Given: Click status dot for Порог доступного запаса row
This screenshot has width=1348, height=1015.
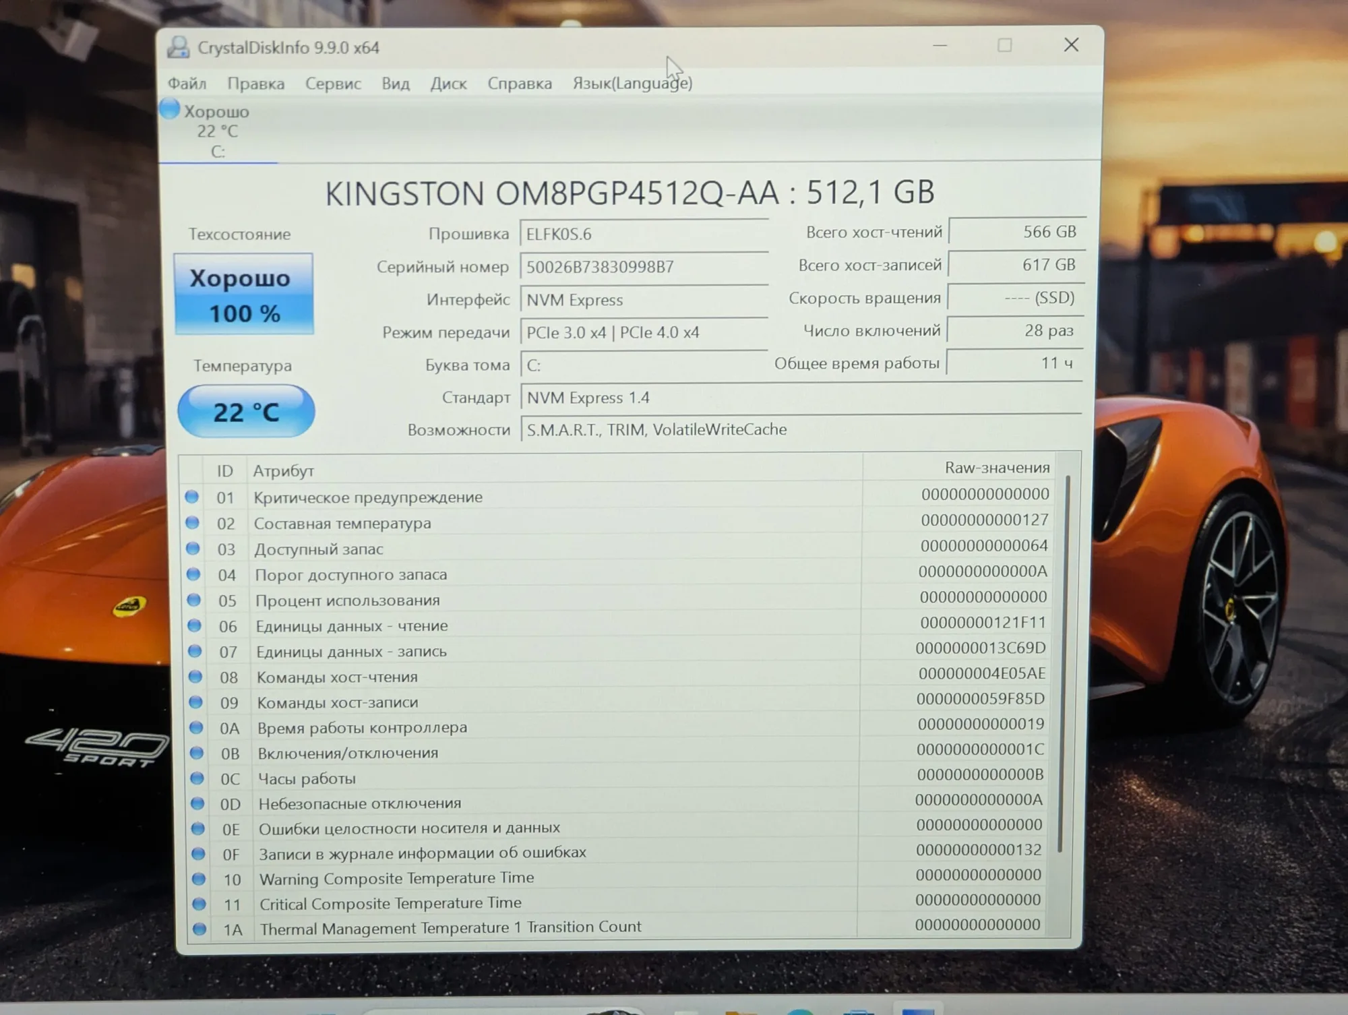Looking at the screenshot, I should [x=193, y=574].
